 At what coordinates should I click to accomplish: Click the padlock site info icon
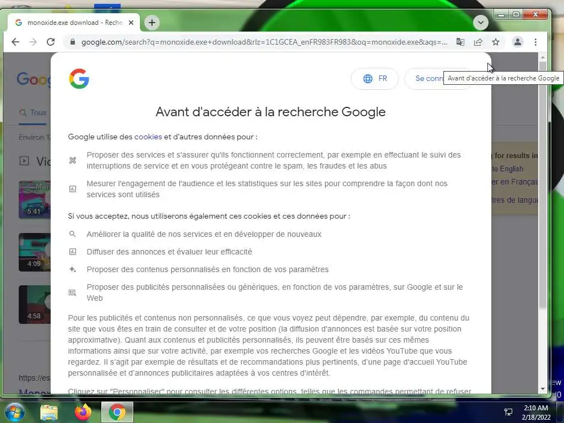[73, 42]
